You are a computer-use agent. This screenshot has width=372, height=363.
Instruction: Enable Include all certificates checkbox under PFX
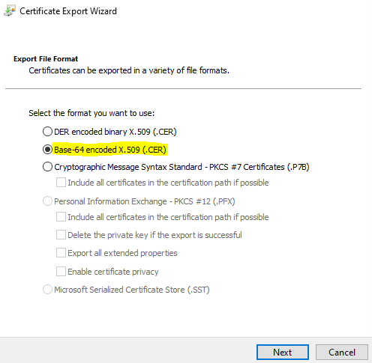point(61,217)
